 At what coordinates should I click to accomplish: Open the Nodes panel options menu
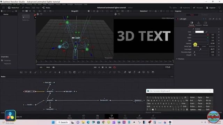click(x=172, y=77)
